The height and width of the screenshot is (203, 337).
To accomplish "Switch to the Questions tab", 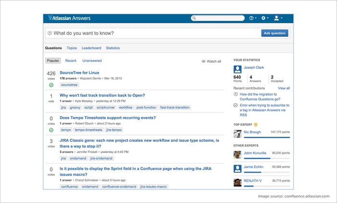I will (53, 48).
